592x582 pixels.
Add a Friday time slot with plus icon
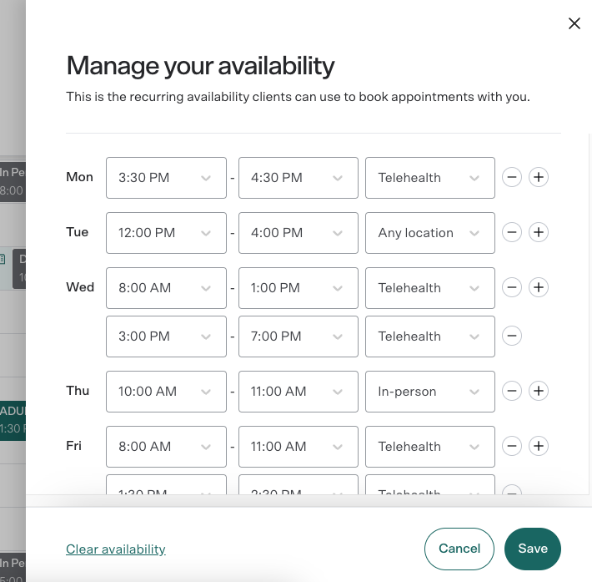coord(539,447)
